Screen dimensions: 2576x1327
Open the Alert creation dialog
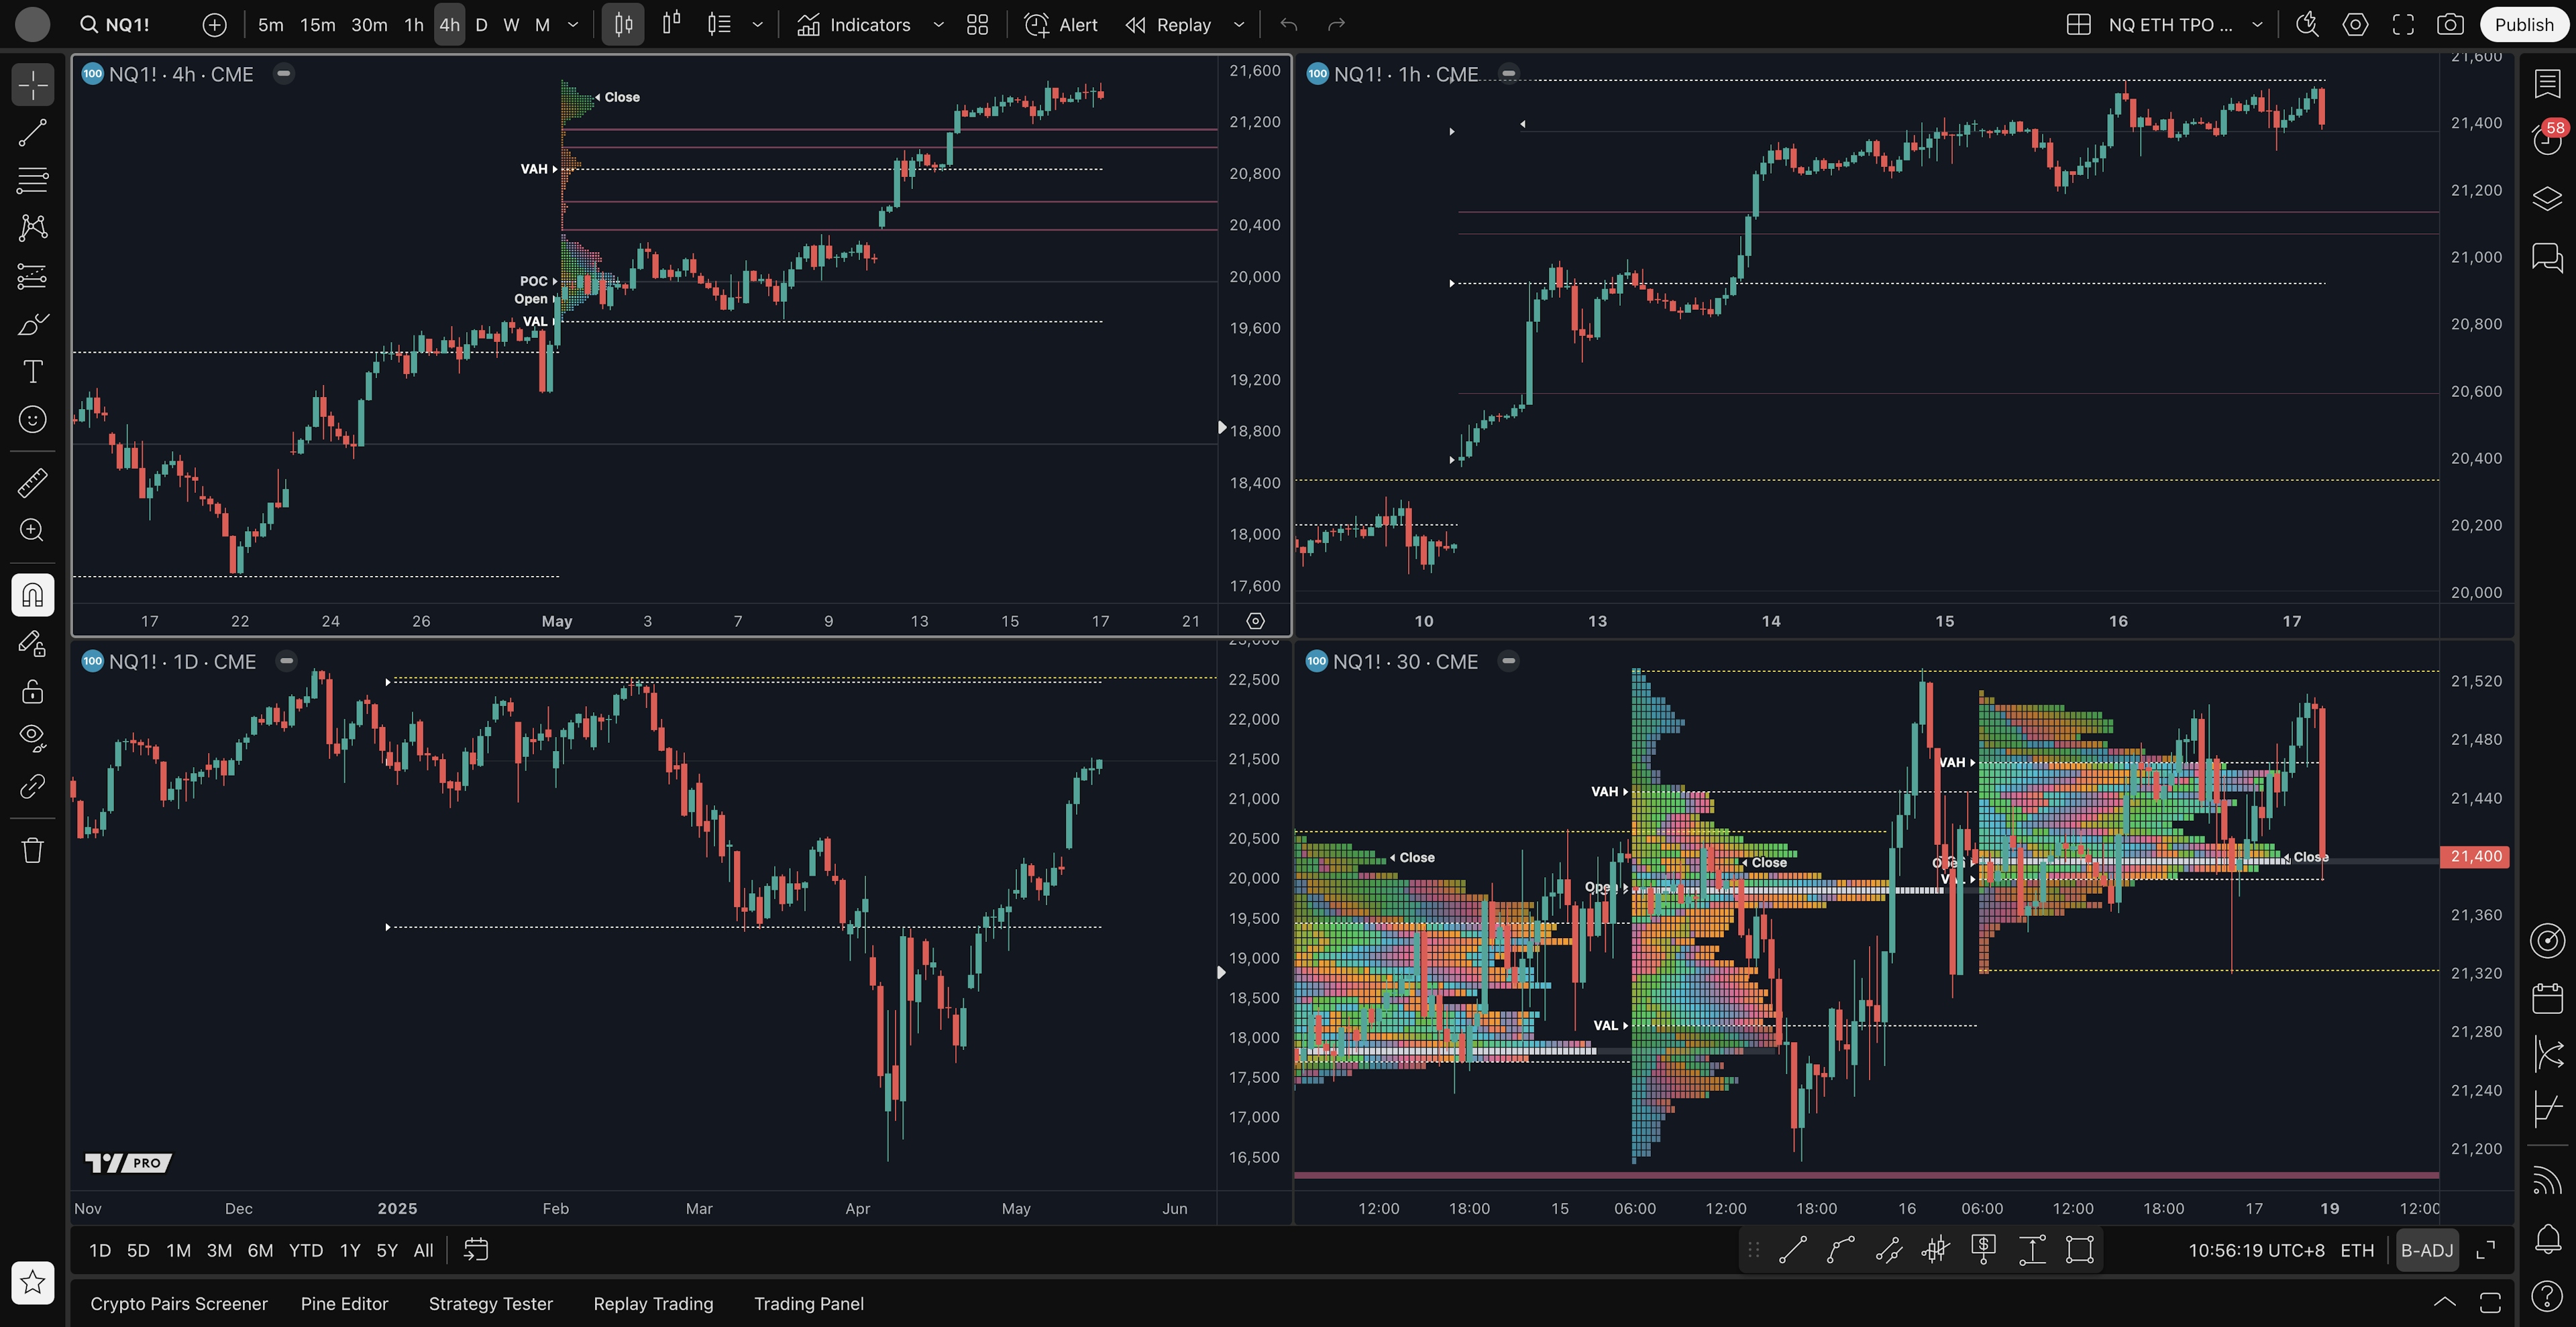point(1061,25)
